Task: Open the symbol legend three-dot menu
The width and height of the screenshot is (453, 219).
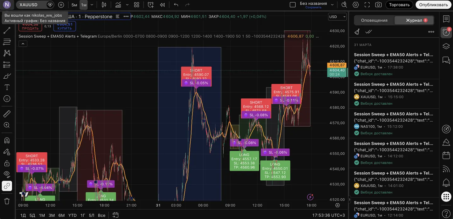Action: (126, 16)
